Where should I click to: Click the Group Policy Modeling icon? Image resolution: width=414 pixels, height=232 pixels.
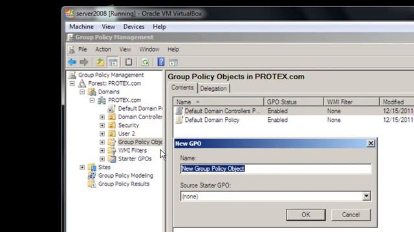coord(92,175)
